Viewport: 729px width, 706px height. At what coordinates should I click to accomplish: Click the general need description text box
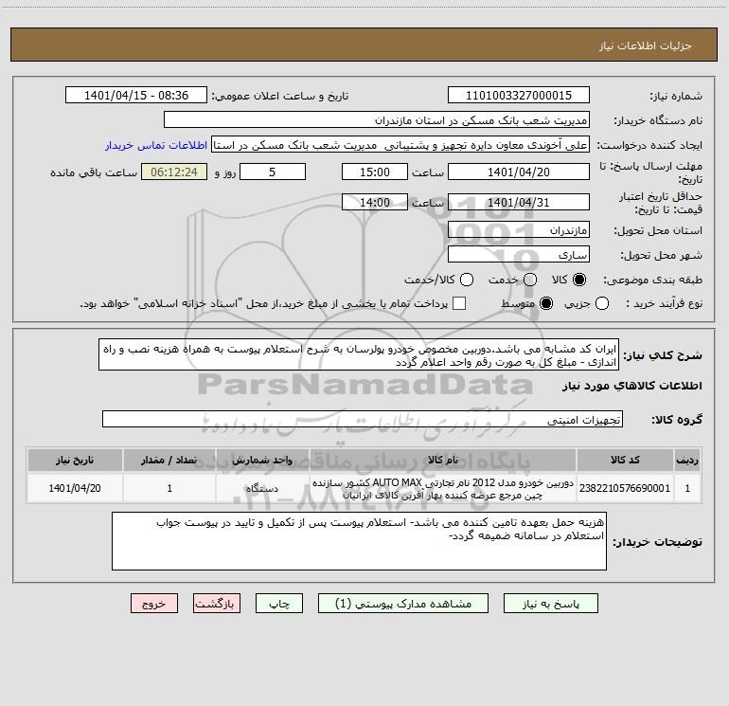click(359, 355)
